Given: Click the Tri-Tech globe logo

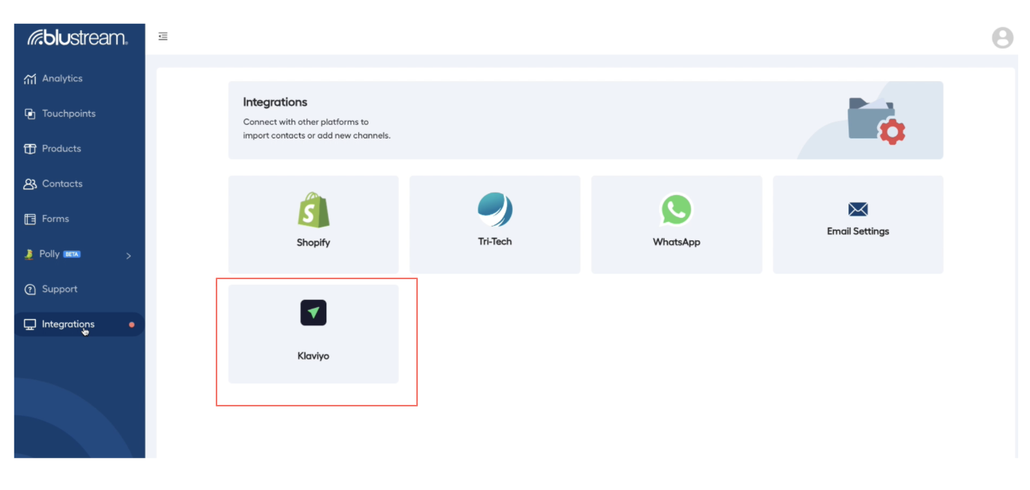Looking at the screenshot, I should click(495, 209).
